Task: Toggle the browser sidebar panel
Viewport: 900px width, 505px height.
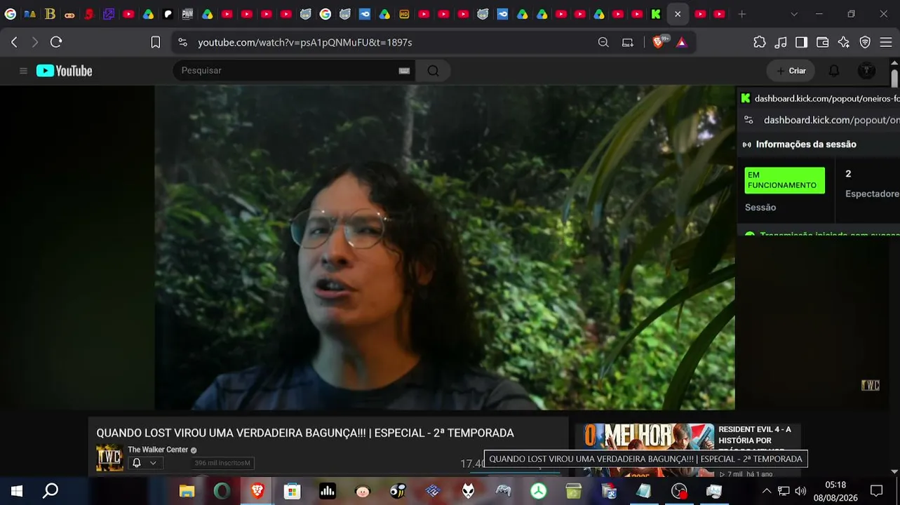Action: pyautogui.click(x=801, y=42)
